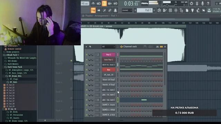Image resolution: width=221 pixels, height=124 pixels.
Task: Select Remote control in the browser
Action: (x=15, y=49)
